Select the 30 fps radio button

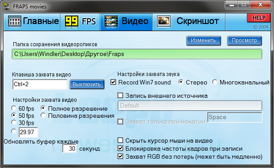pos(14,122)
